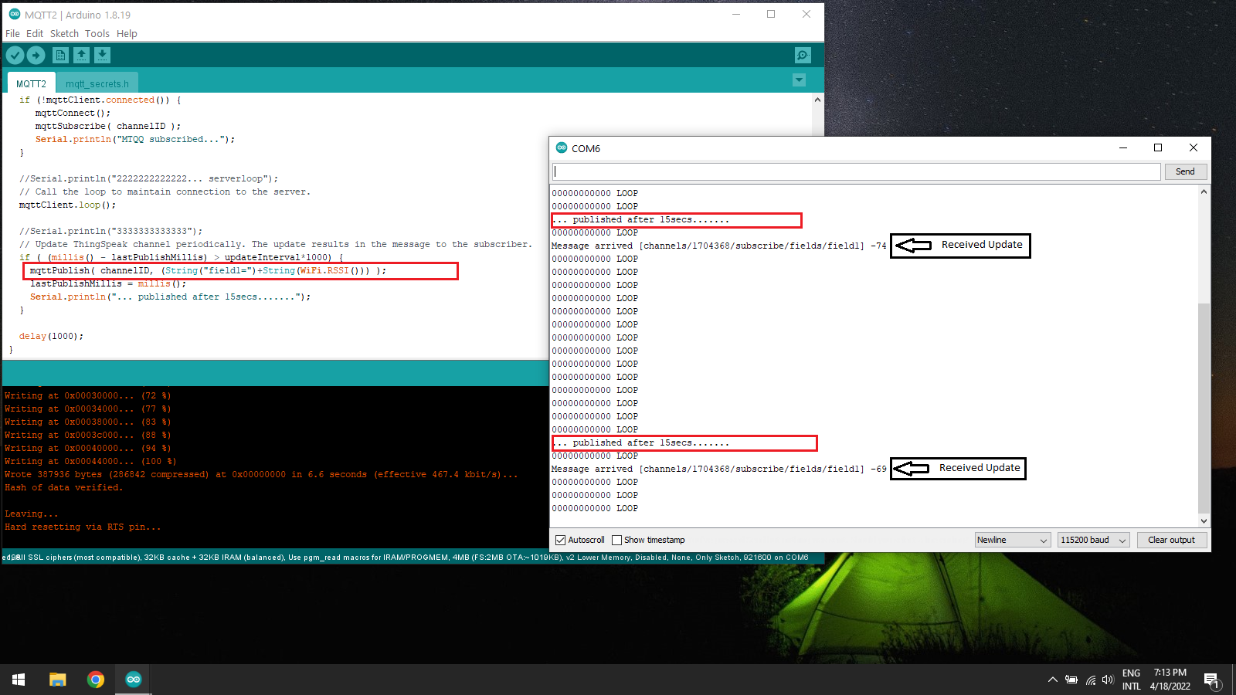Click the Verify sketch checkmark icon
This screenshot has height=695, width=1236.
pyautogui.click(x=15, y=55)
